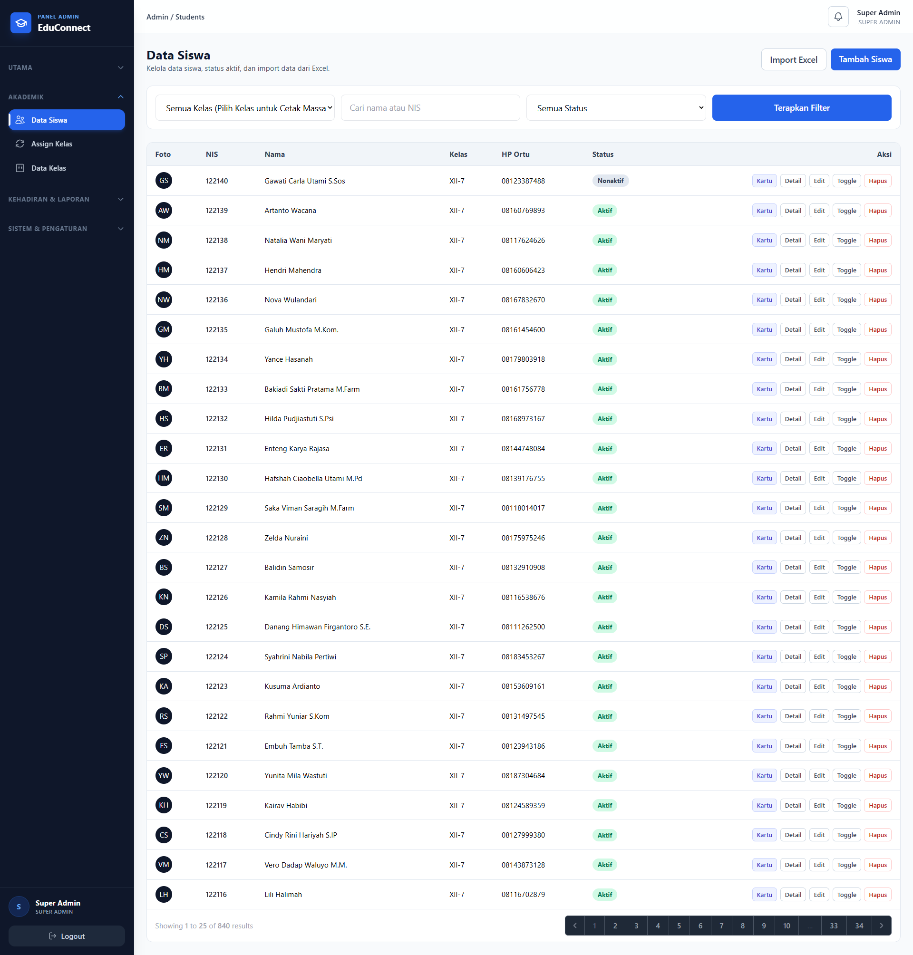Expand the KEHADIRAN & LAPORAN section
Screen dimensions: 913x955
click(67, 199)
